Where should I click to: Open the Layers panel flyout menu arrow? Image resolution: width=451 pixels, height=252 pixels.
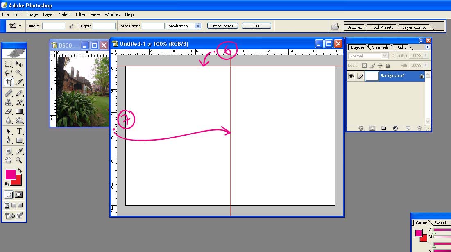[428, 48]
